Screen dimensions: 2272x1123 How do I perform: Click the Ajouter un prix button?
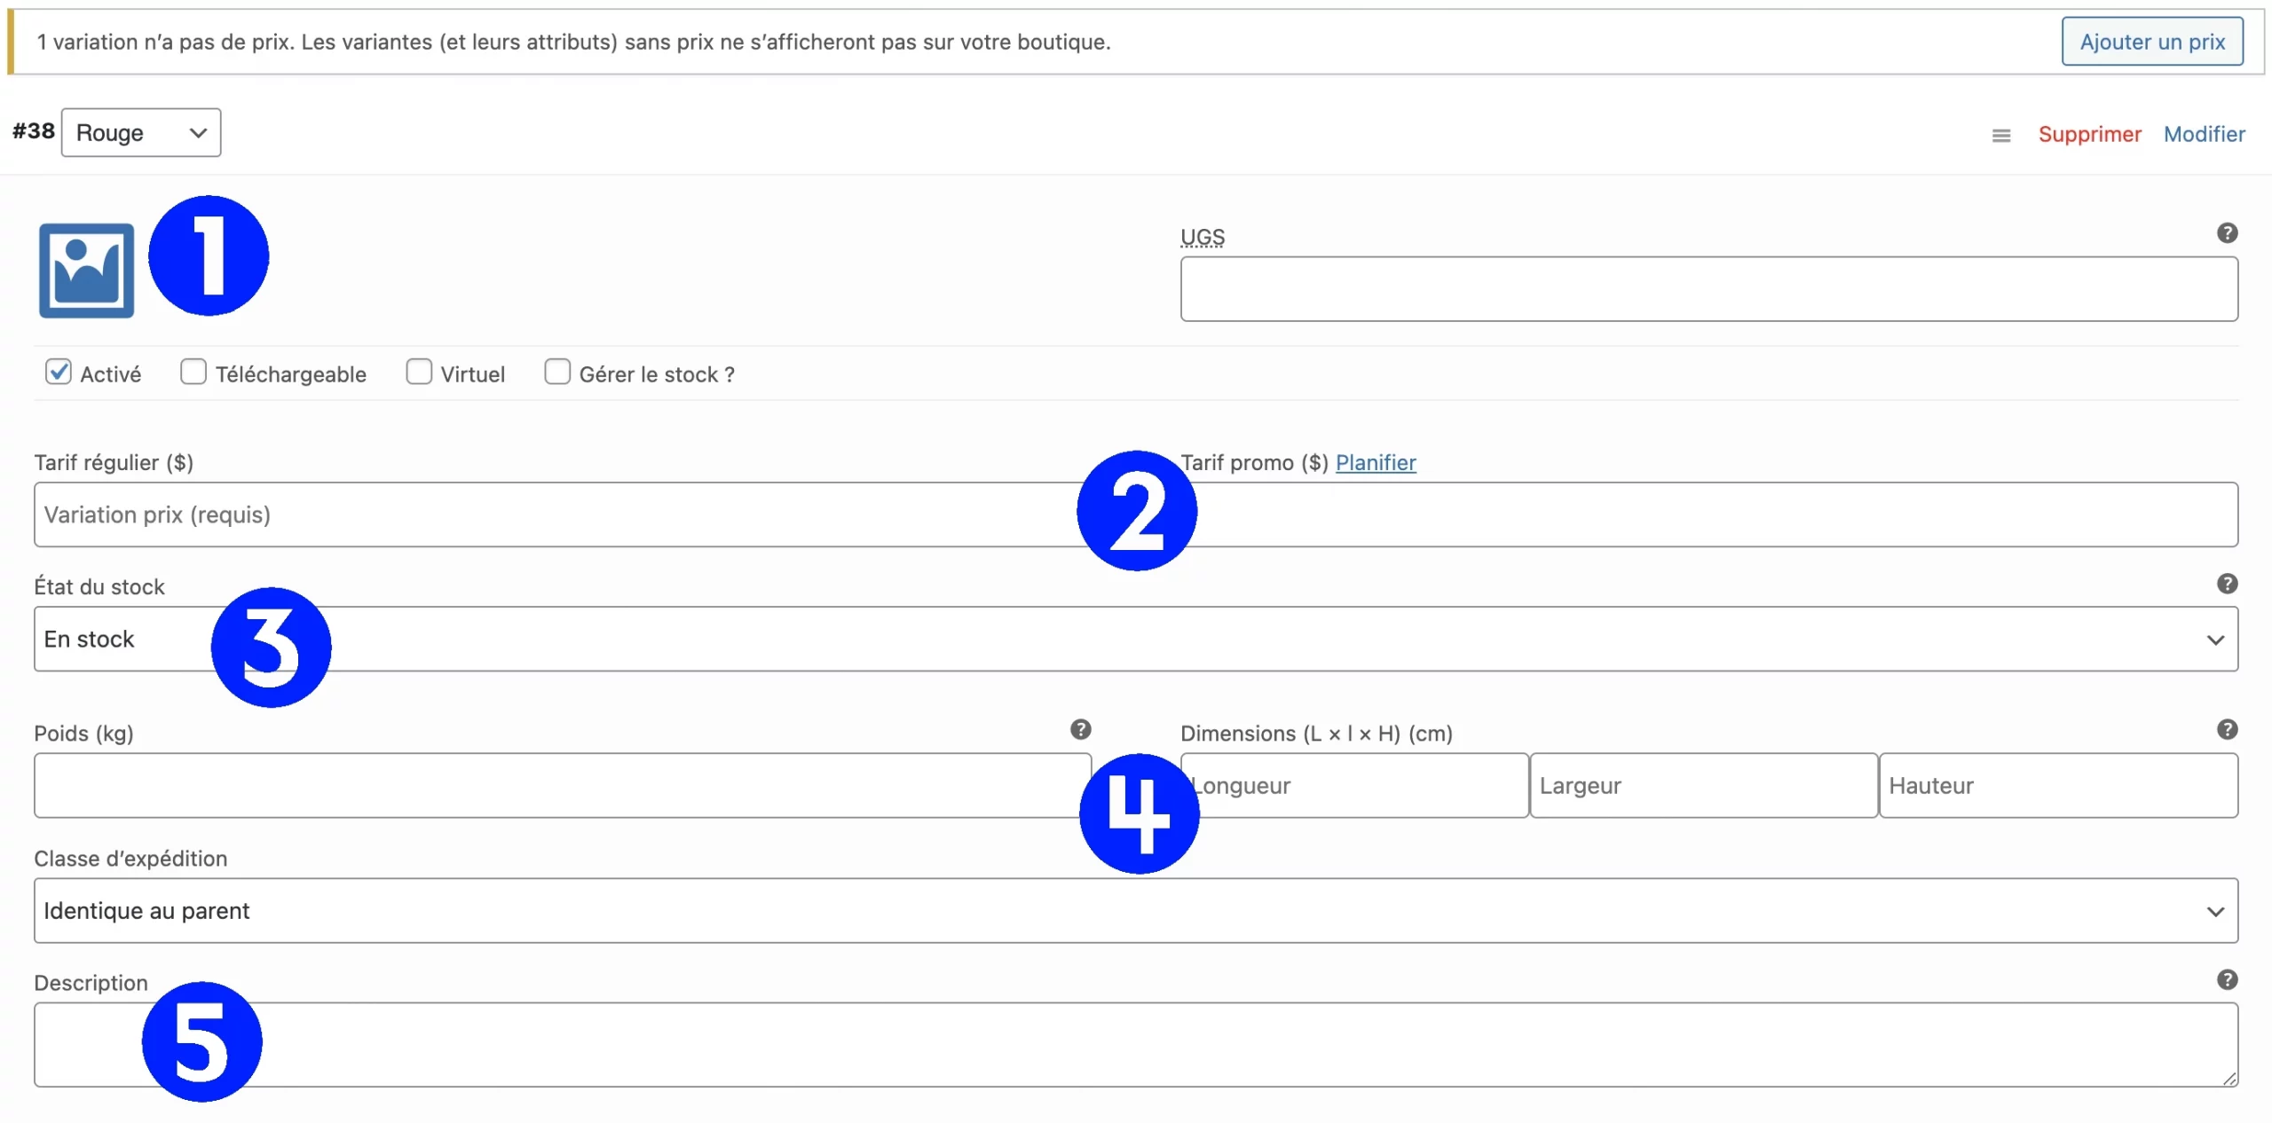coord(2151,42)
